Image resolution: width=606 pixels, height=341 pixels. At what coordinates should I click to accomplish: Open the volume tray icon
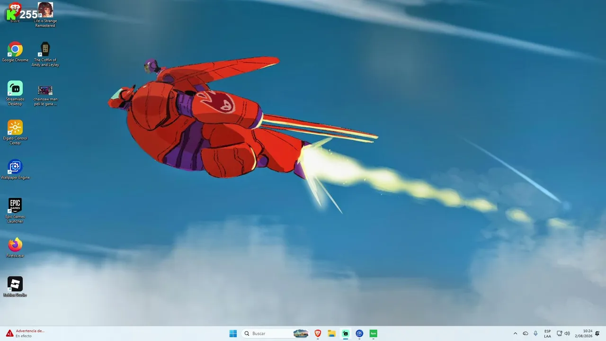coord(567,333)
